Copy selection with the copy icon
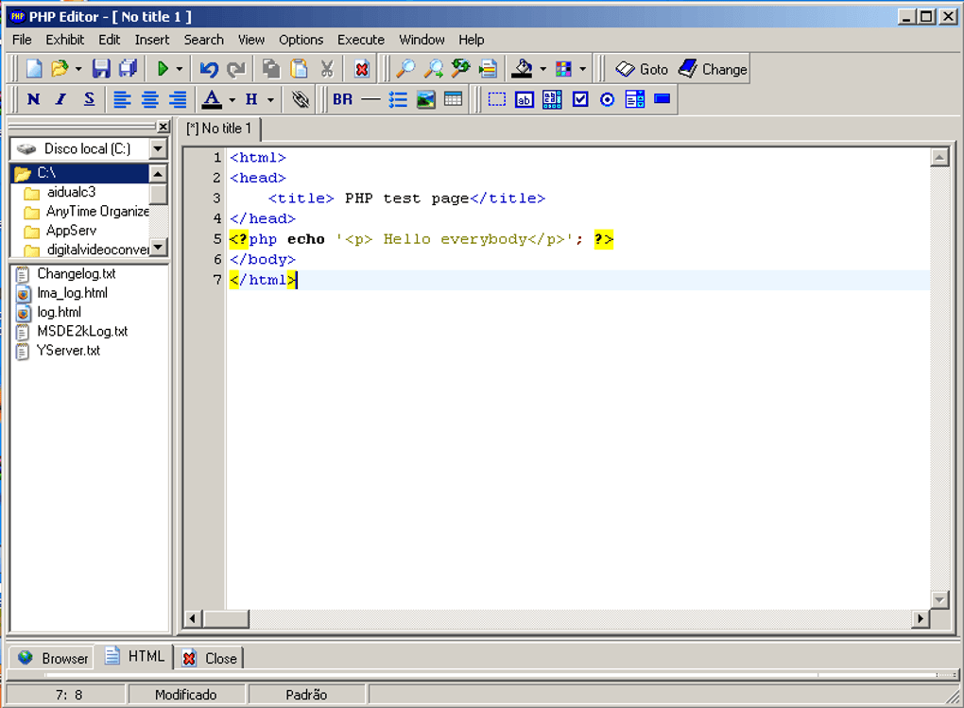 click(271, 68)
